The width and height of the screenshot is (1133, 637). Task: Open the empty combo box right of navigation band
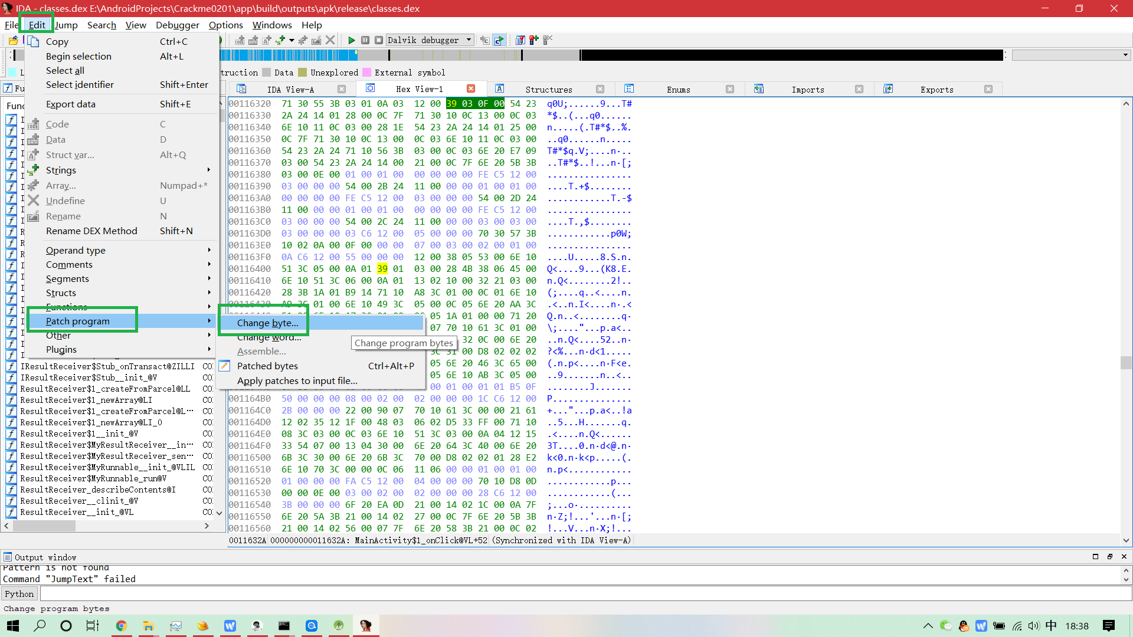pos(1070,55)
